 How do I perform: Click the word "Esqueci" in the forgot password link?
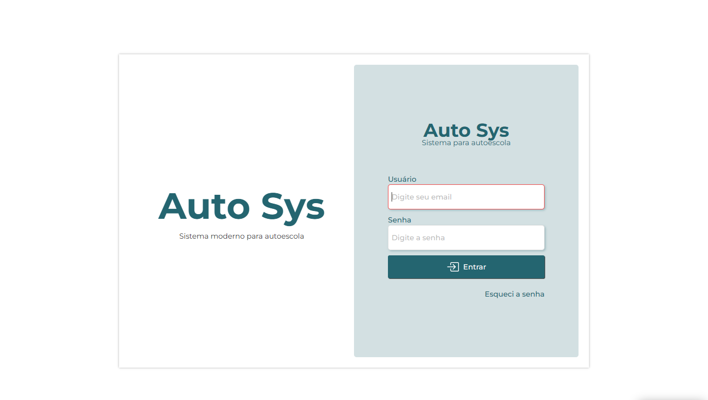(x=499, y=294)
